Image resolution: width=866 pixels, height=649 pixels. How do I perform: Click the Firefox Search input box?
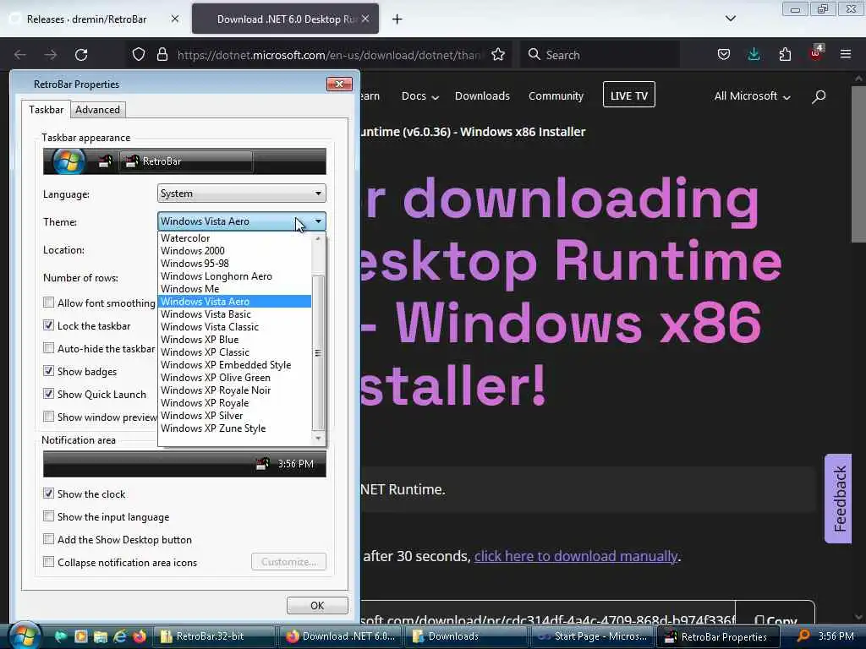click(600, 55)
